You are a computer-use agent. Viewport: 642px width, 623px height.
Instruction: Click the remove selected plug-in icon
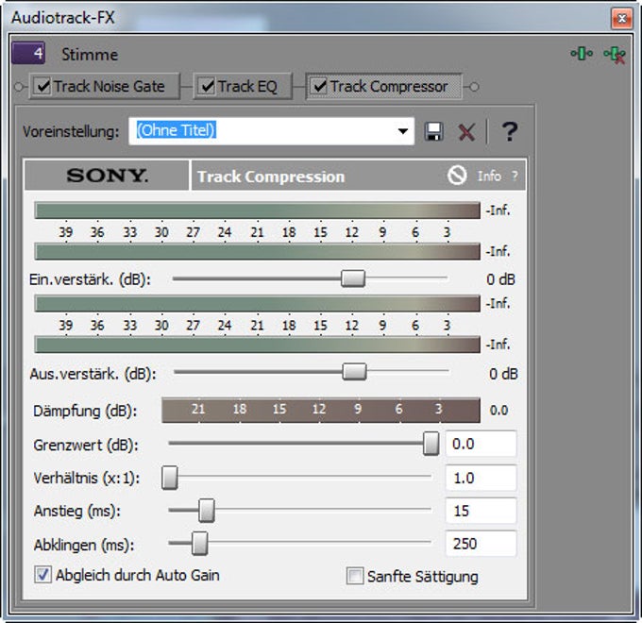[615, 55]
